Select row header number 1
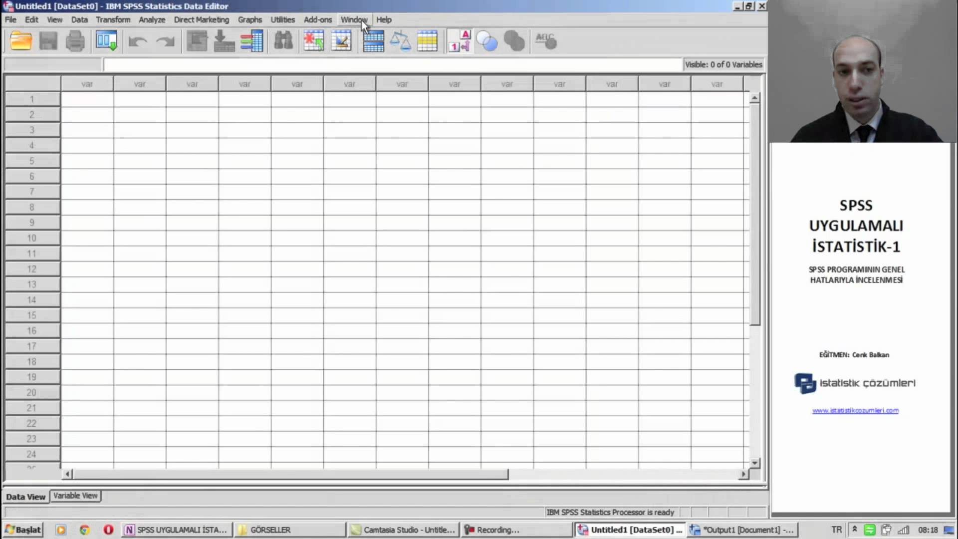The image size is (958, 539). 32,99
